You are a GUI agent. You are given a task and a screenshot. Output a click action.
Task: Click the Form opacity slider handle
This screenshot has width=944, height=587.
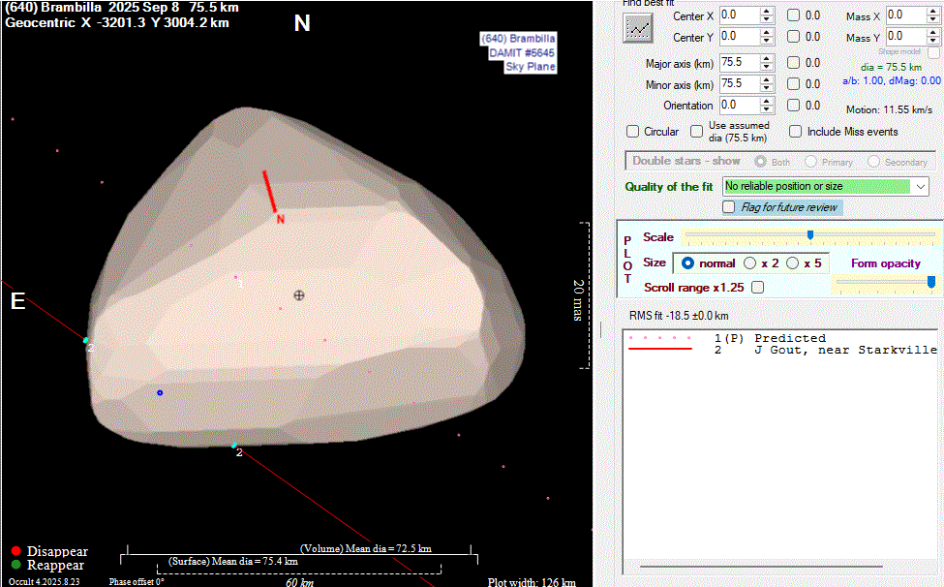[x=931, y=282]
